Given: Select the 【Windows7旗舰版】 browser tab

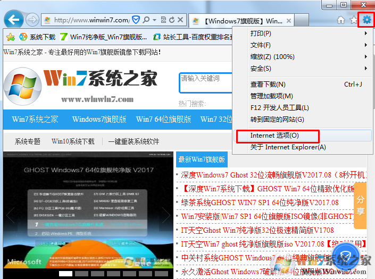Looking at the screenshot, I should [x=241, y=21].
